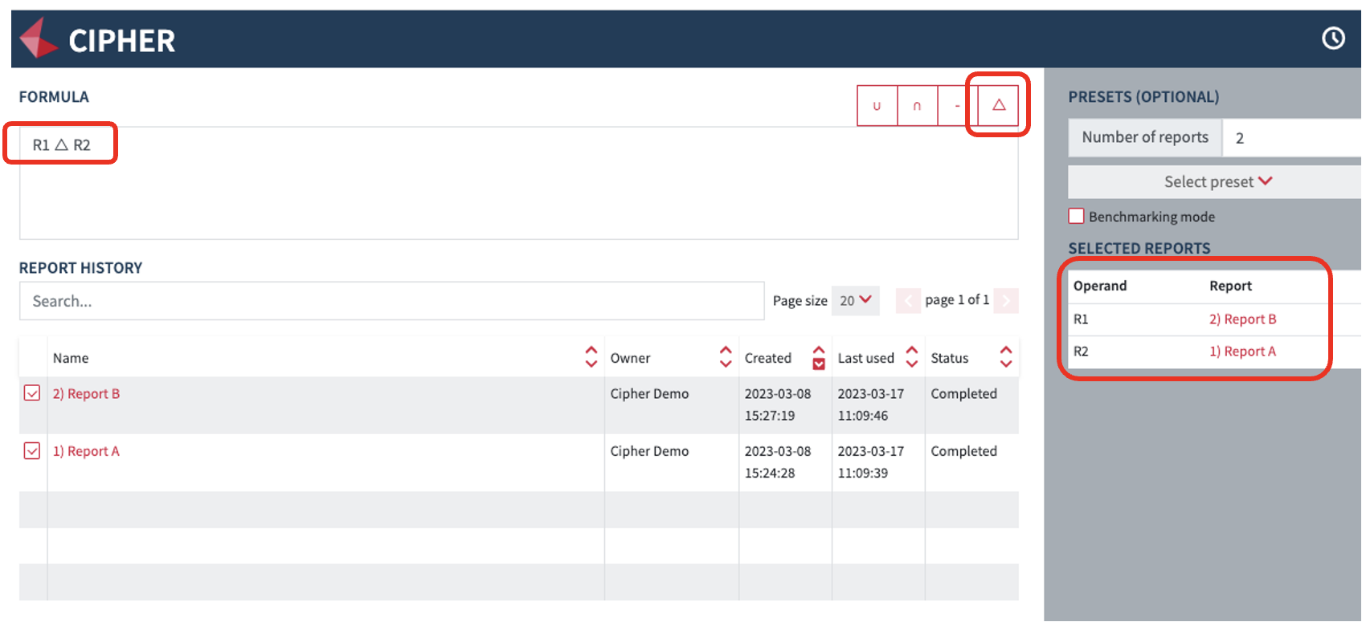Click the Cipher Demo owner for Report A
Viewport: 1366px width, 626px height.
coord(649,452)
